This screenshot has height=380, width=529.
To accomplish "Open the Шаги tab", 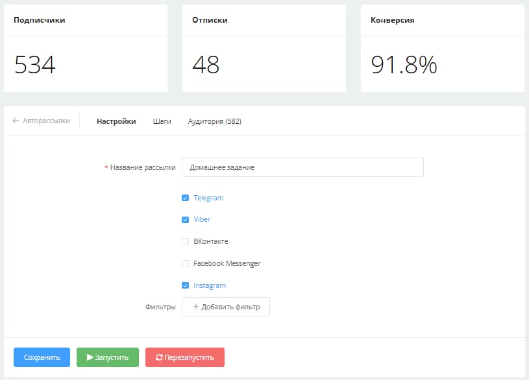I will [x=162, y=121].
